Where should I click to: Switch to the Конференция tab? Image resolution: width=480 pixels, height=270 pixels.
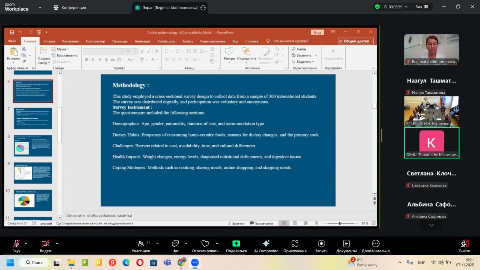pyautogui.click(x=70, y=7)
